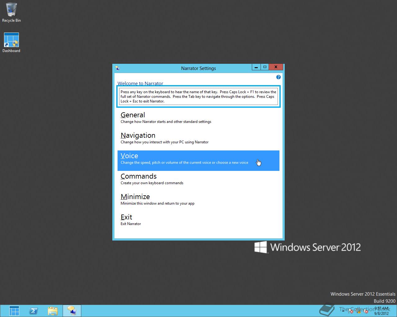397x317 pixels.
Task: Close the Narrator Settings window
Action: [x=276, y=67]
